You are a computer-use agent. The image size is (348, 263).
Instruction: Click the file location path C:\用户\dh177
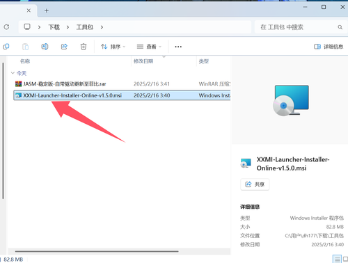click(x=314, y=236)
